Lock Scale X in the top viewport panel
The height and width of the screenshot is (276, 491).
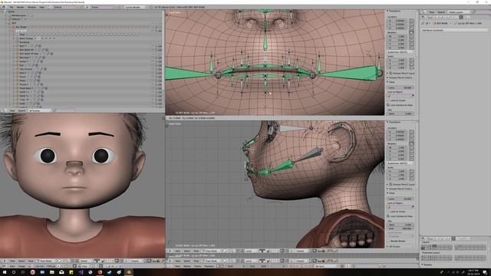[x=411, y=60]
